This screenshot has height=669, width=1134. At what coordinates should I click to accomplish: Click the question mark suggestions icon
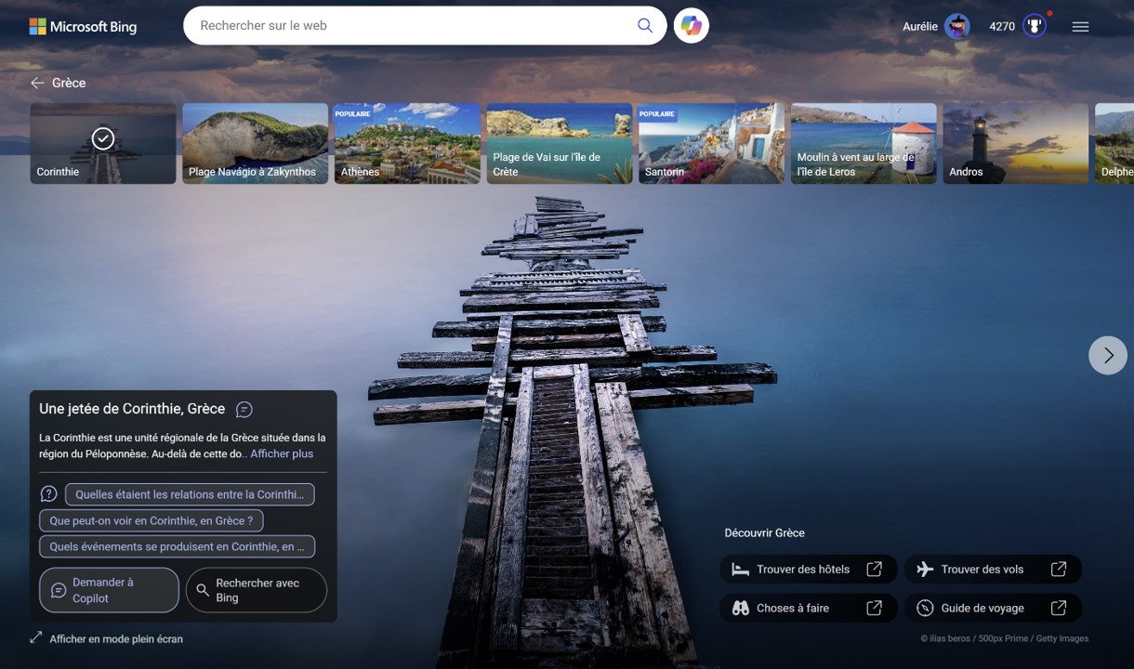[48, 494]
